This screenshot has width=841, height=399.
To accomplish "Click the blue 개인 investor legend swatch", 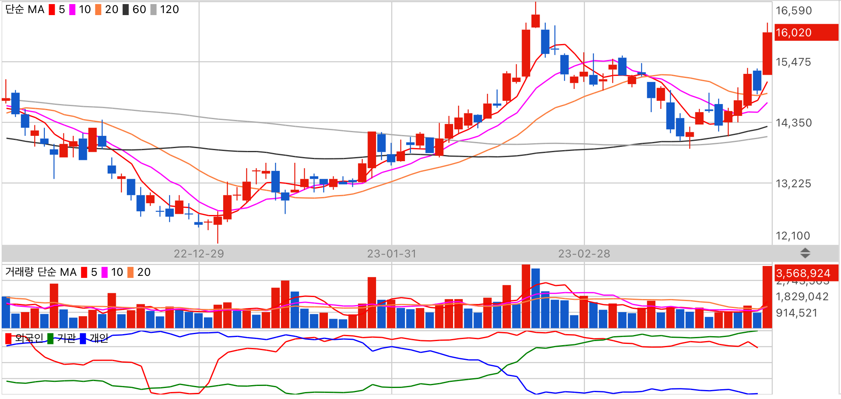I will pyautogui.click(x=83, y=339).
